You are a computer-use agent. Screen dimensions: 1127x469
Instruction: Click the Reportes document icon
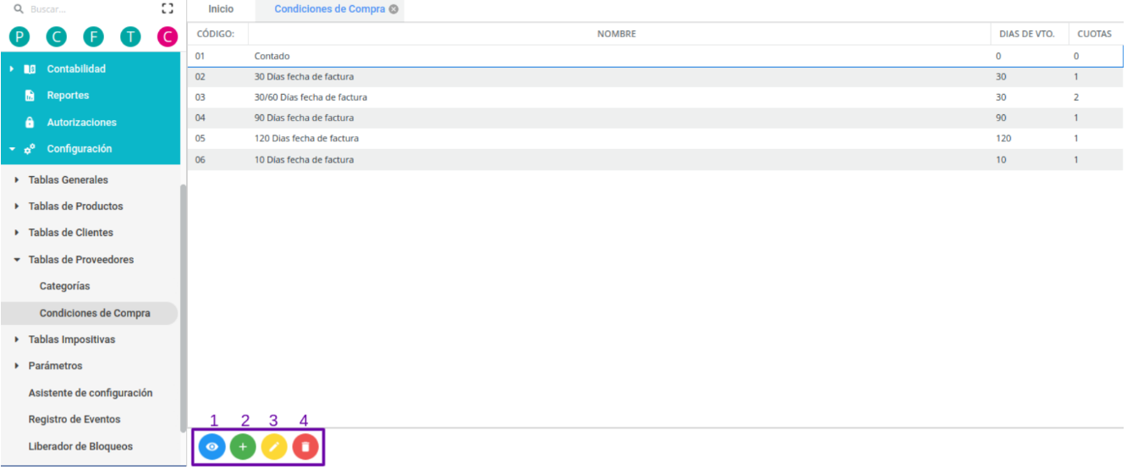point(30,96)
